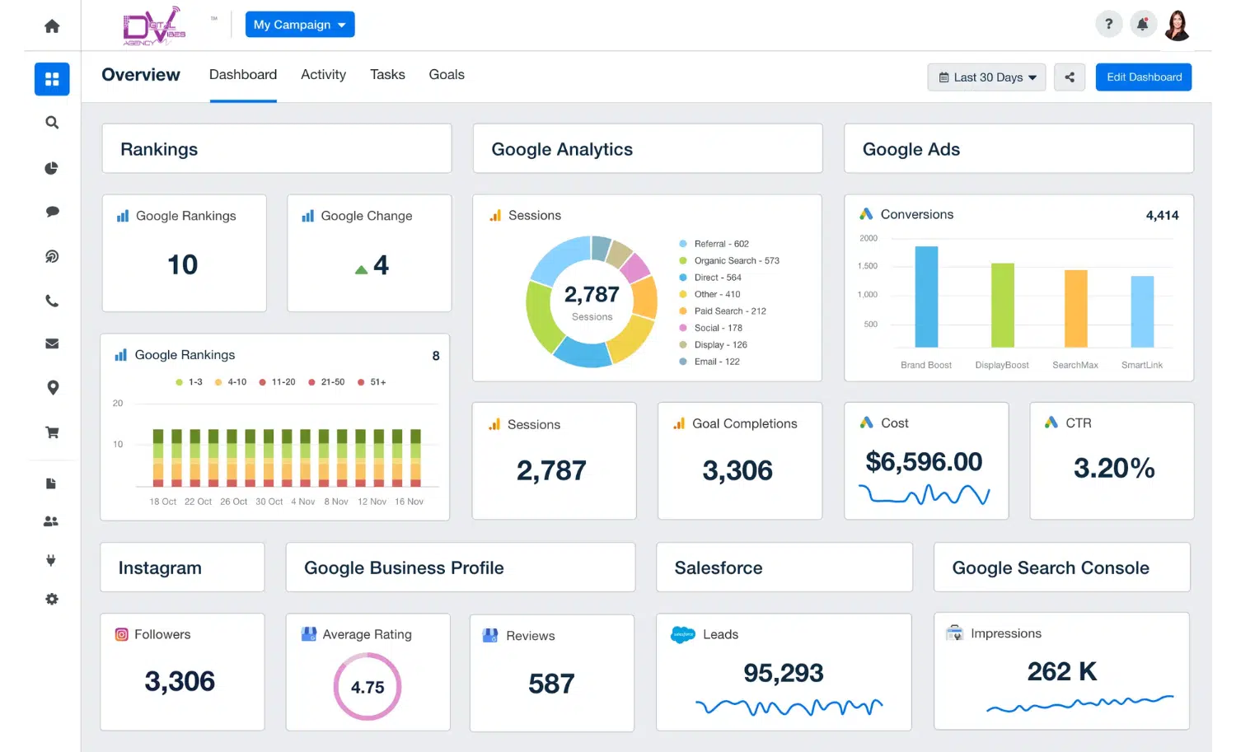Open the My Campaign dropdown
The width and height of the screenshot is (1236, 752).
[300, 25]
